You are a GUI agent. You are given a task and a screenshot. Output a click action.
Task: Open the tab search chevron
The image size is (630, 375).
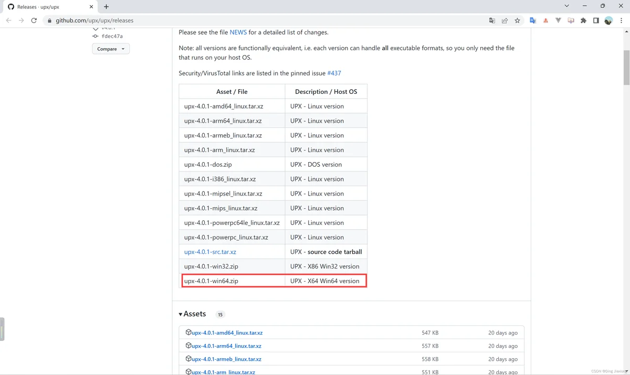(x=566, y=6)
